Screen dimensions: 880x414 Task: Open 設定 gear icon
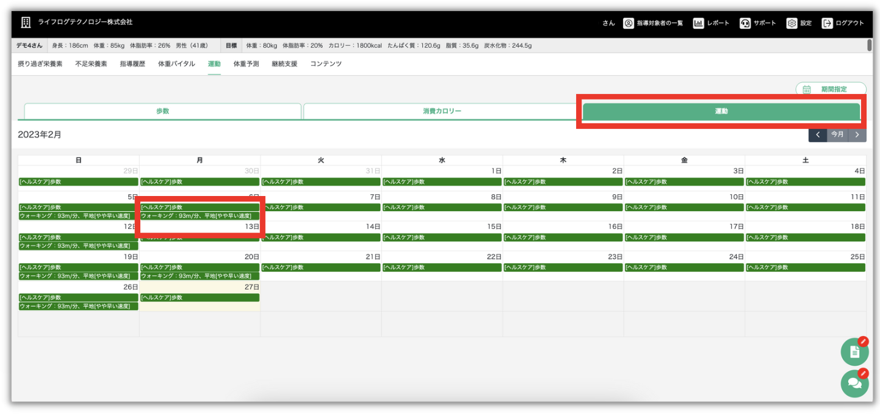point(792,23)
